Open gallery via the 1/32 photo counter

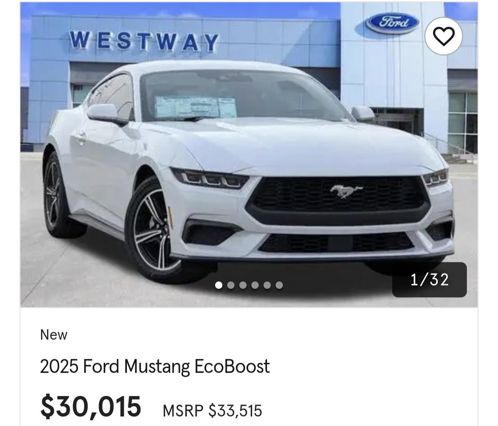pos(429,280)
